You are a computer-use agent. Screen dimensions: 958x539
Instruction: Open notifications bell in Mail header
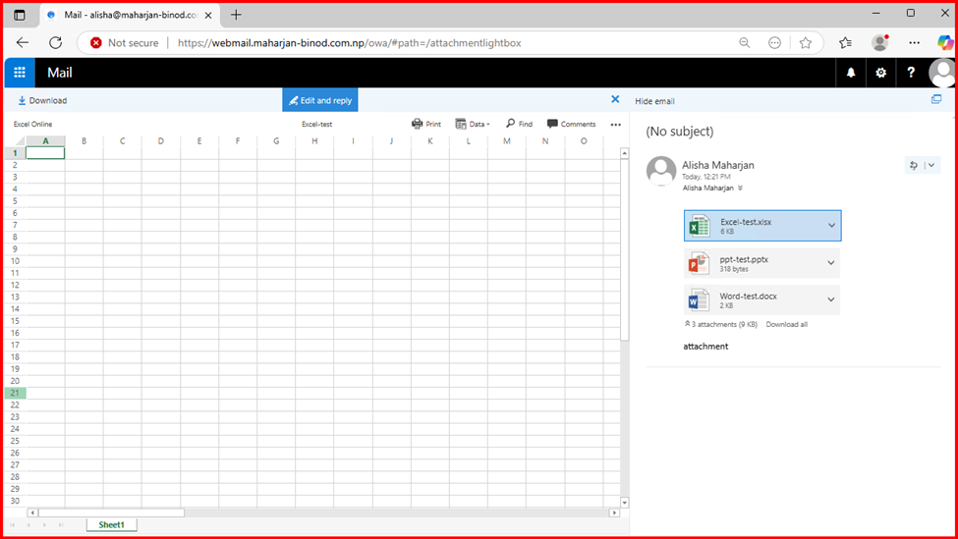coord(851,73)
